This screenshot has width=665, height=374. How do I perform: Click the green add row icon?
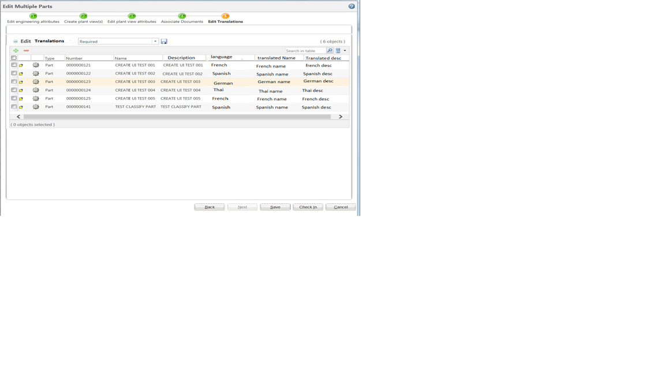(x=16, y=50)
